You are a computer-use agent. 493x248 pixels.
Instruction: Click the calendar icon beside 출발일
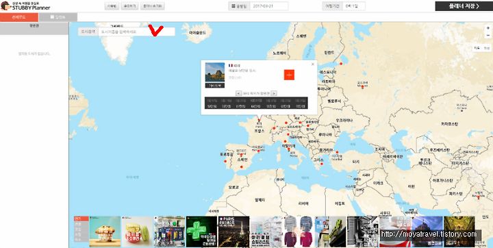[233, 6]
